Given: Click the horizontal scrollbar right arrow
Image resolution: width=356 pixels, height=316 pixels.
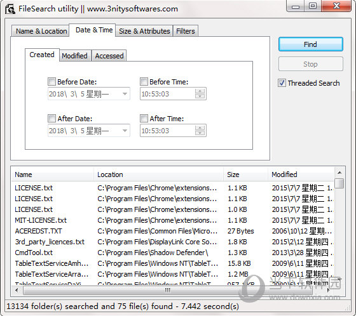Looking at the screenshot, I should click(329, 290).
